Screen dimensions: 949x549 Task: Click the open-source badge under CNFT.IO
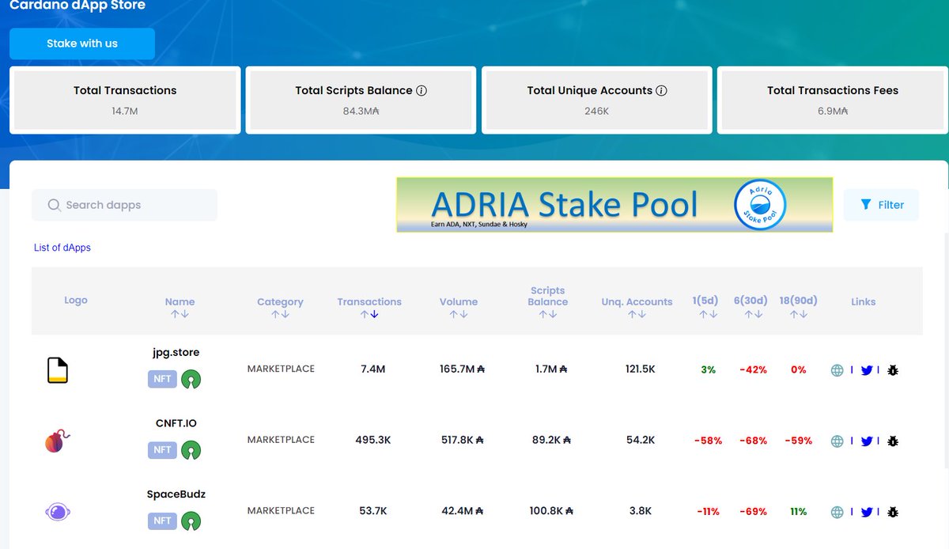tap(191, 450)
